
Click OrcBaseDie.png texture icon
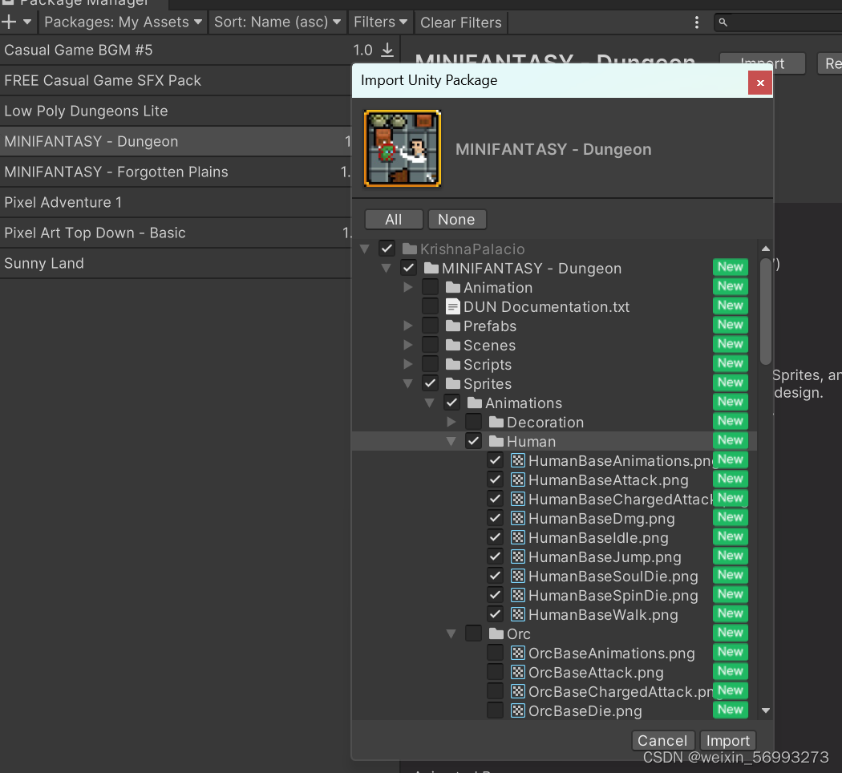click(518, 710)
